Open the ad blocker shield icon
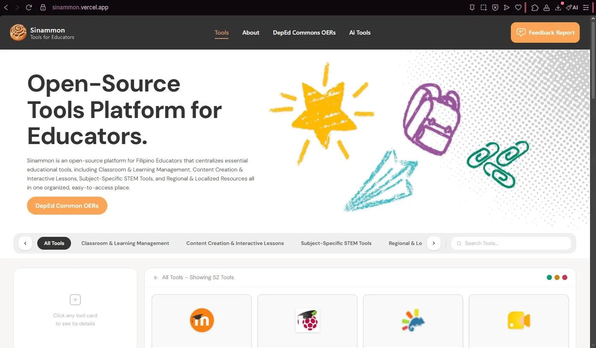 495,7
